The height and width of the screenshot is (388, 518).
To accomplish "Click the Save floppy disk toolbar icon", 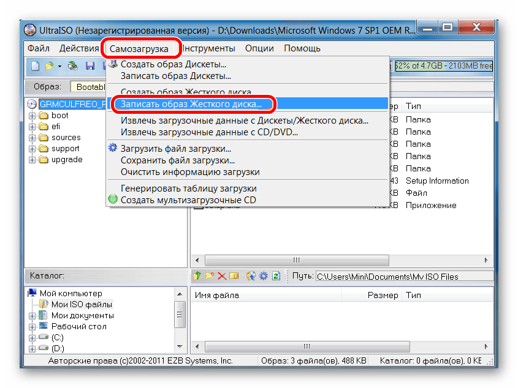I will click(x=90, y=65).
